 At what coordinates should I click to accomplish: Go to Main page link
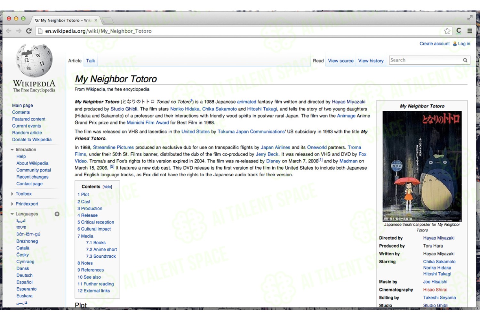[x=22, y=106]
